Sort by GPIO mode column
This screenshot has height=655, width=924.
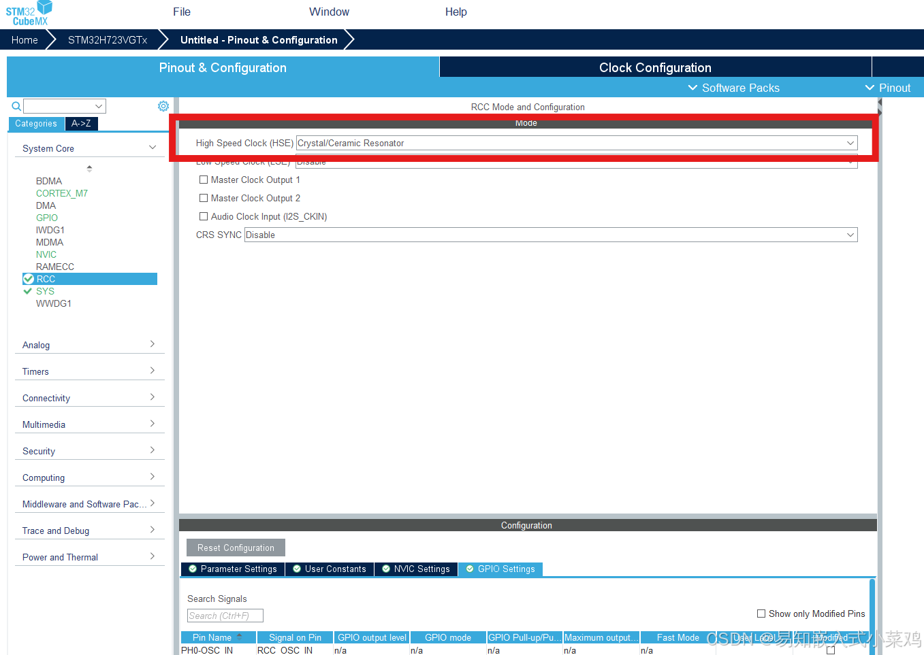(448, 637)
